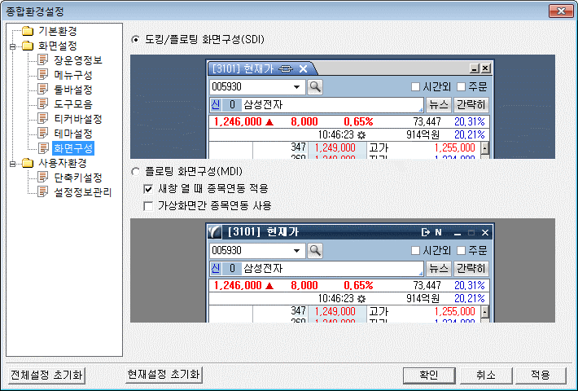Select 플로팅 화면구성(MDI) radio button
The width and height of the screenshot is (578, 391).
click(x=135, y=172)
